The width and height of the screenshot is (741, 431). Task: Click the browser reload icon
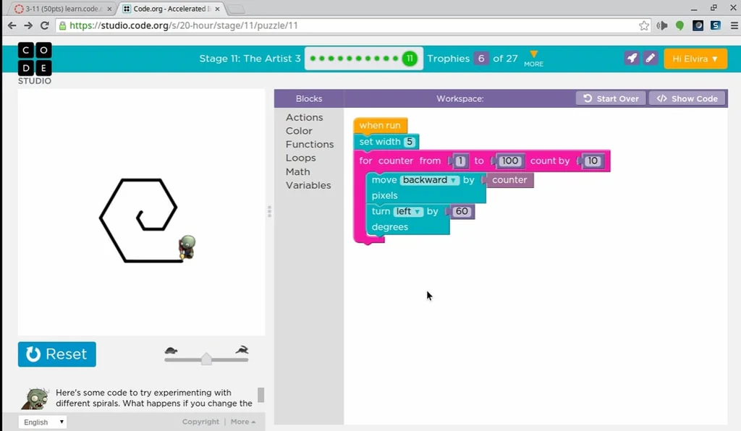(x=45, y=25)
